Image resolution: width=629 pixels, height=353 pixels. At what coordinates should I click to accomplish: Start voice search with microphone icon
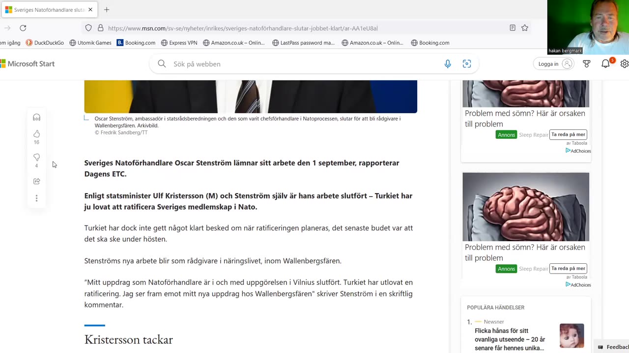tap(448, 64)
